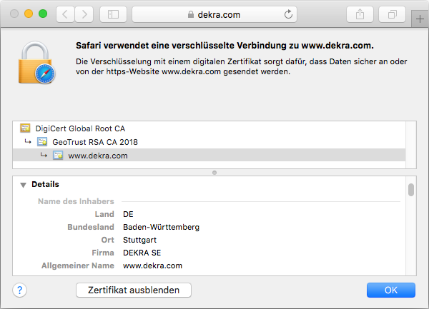
Task: Zoom the window with green button
Action: pos(43,14)
